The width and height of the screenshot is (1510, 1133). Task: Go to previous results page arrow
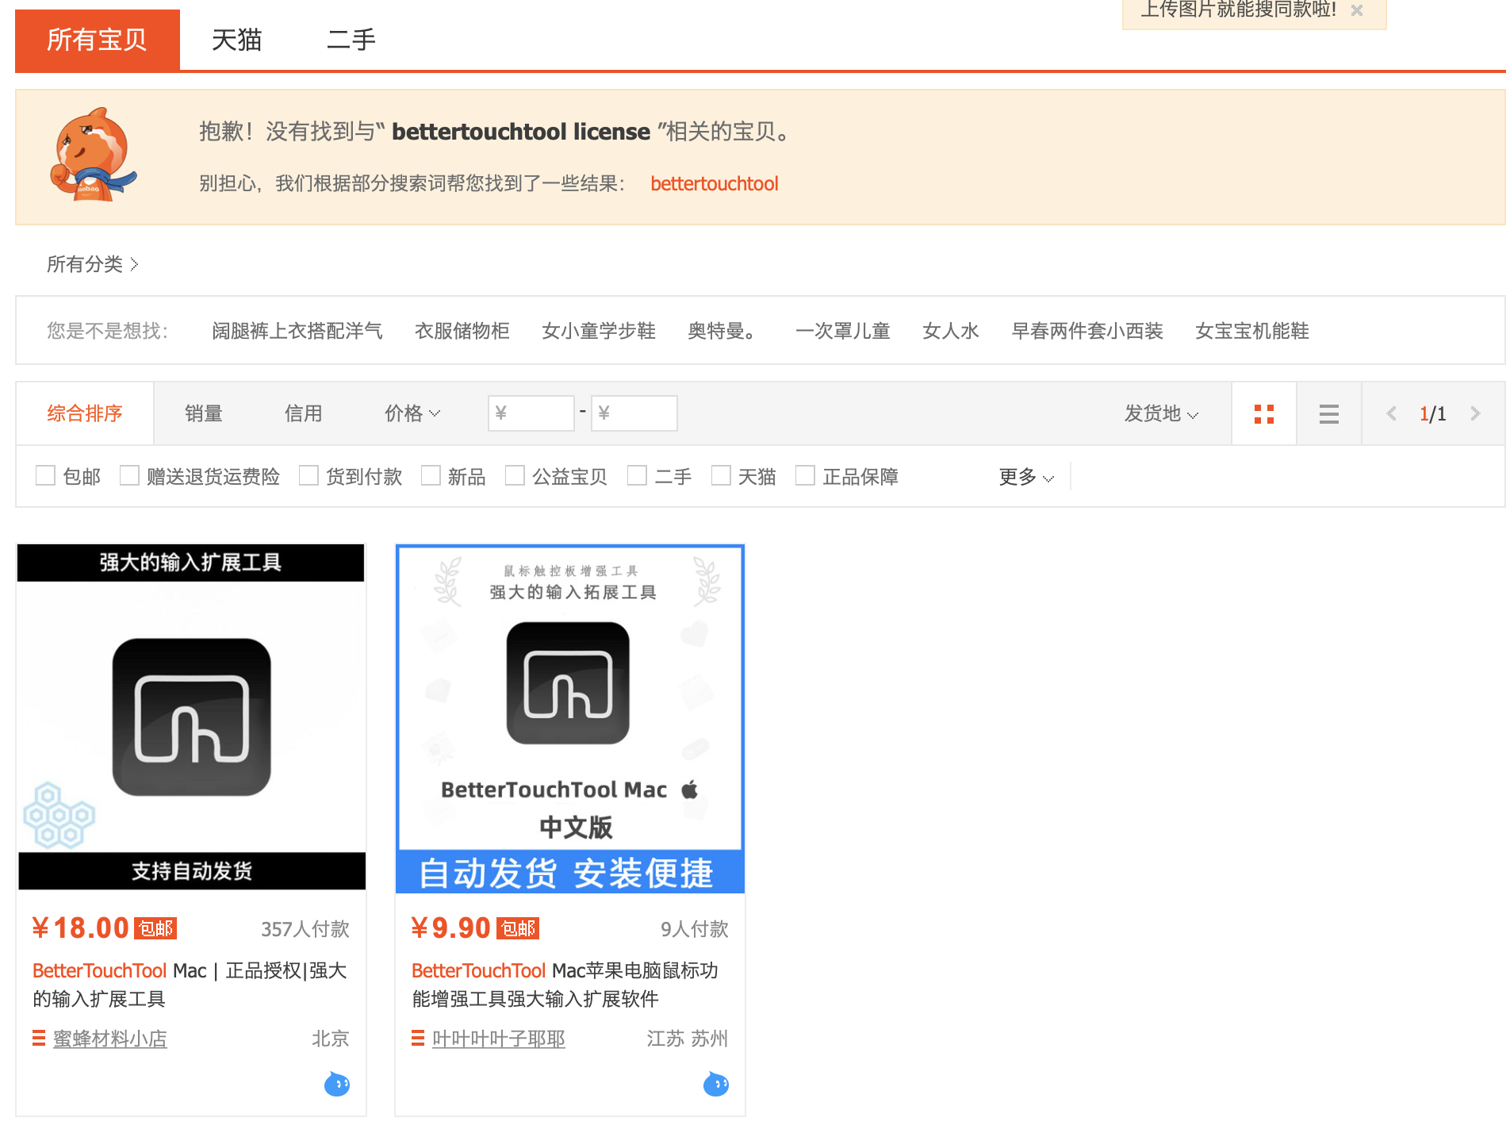[1391, 413]
